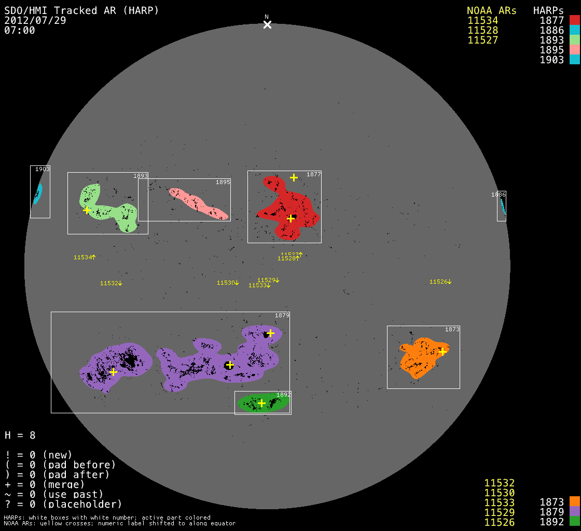Viewport: 581px width, 531px height.
Task: Click the 11526 label with down arrow
Action: coord(440,282)
